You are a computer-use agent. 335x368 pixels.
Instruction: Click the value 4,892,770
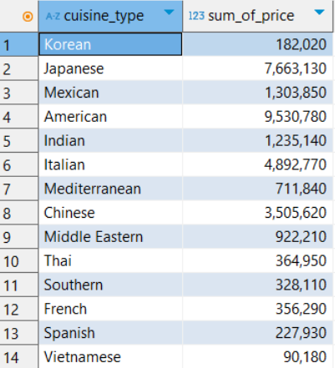296,164
